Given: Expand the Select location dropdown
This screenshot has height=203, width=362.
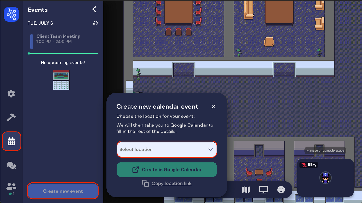Looking at the screenshot, I should pyautogui.click(x=167, y=149).
